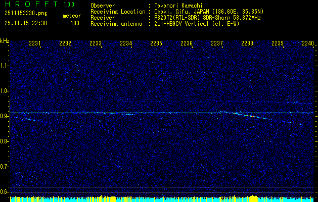Image resolution: width=318 pixels, height=202 pixels.
Task: Click the HROFFT title text
Action: pos(31,4)
